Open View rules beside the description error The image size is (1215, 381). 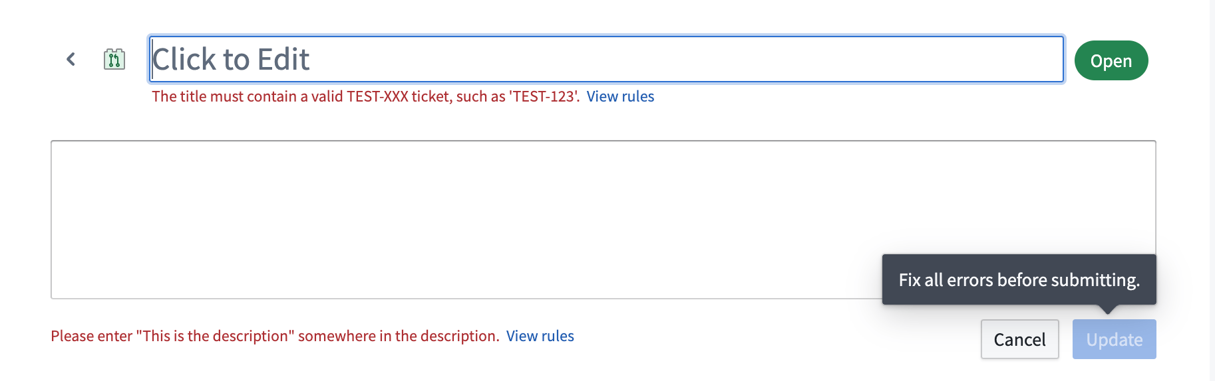pos(540,336)
